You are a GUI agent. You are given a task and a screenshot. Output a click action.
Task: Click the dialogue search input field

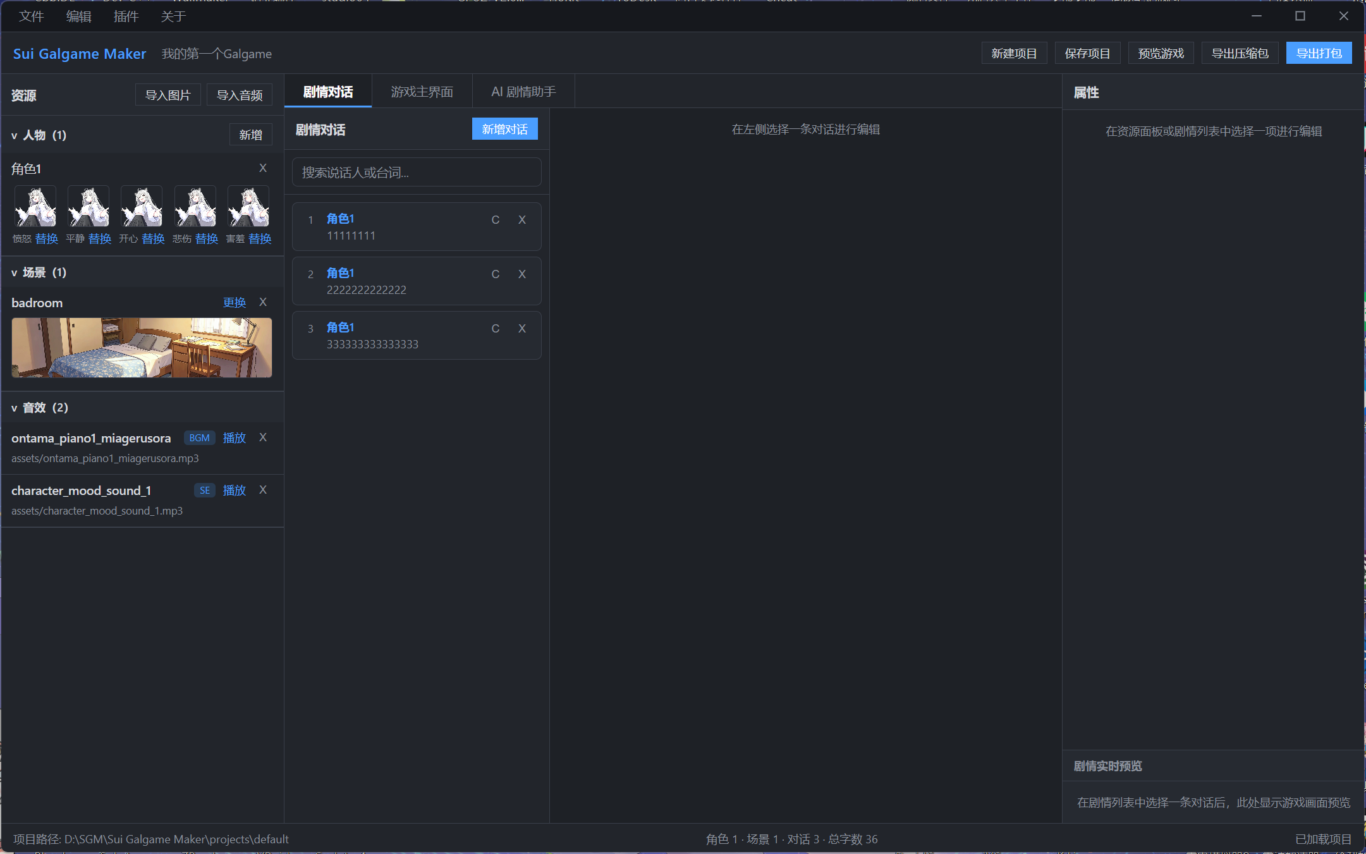pyautogui.click(x=417, y=173)
